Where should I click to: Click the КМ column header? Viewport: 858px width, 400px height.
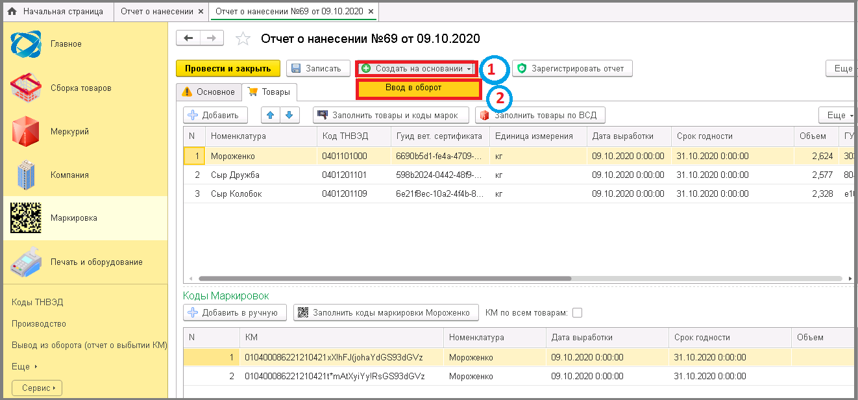(x=341, y=338)
